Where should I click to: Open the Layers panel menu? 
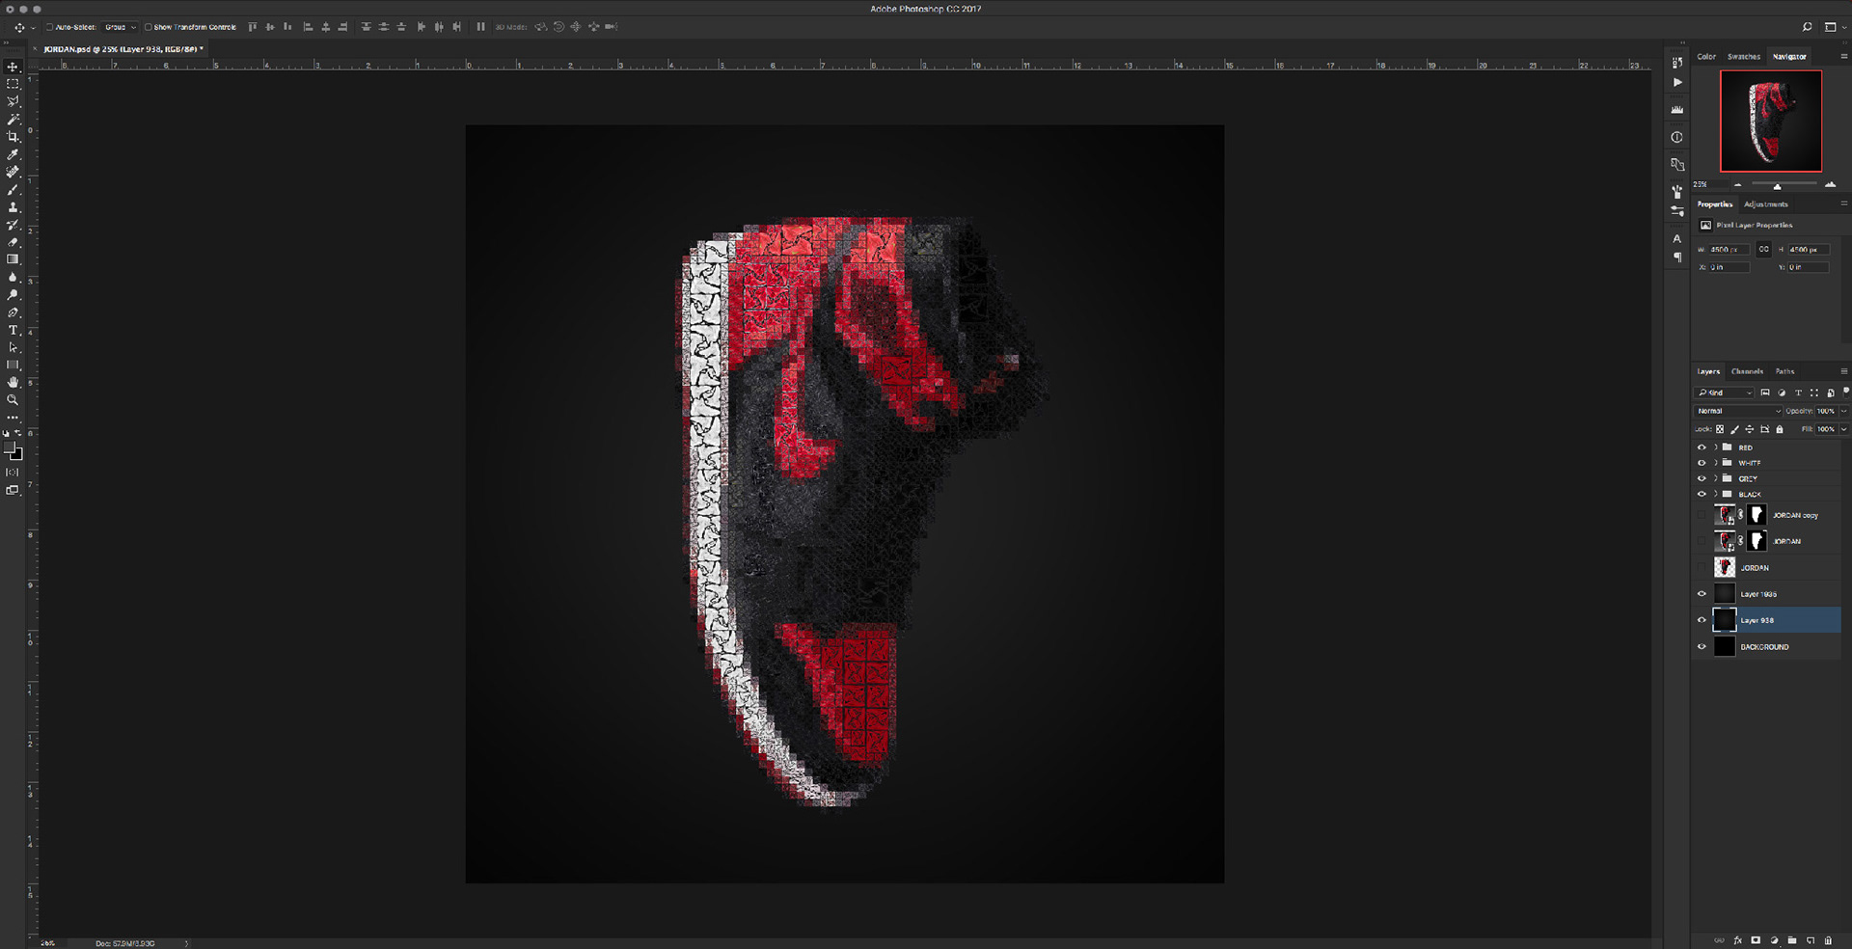click(1843, 371)
